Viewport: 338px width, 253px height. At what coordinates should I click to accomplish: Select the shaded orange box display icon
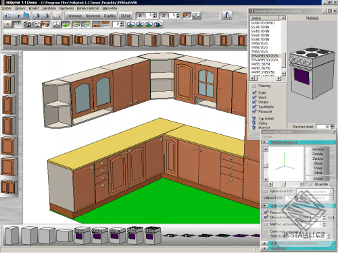[x=46, y=24]
